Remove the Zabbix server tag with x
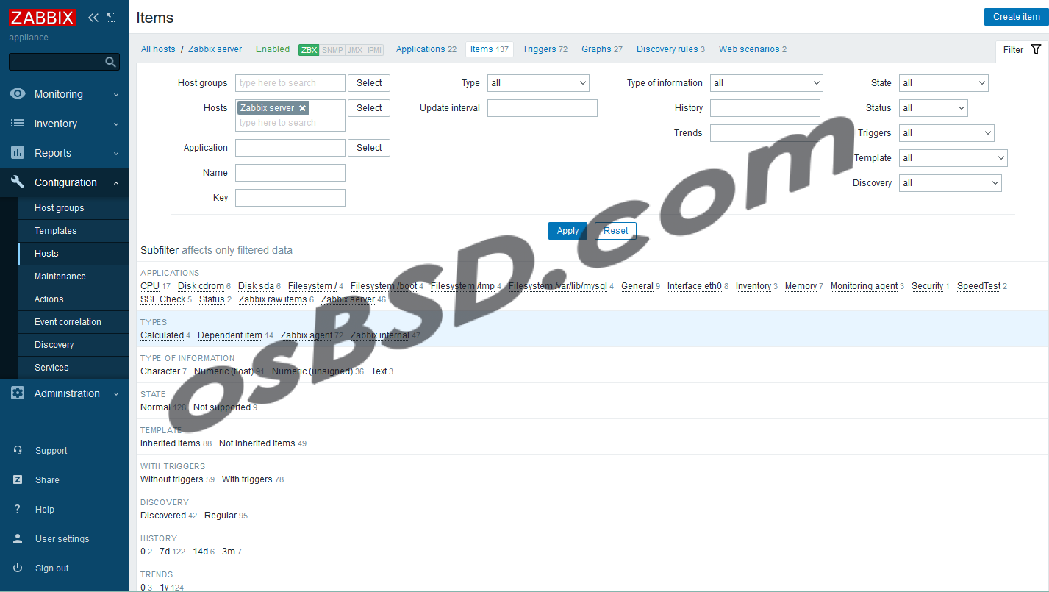The width and height of the screenshot is (1049, 592). click(302, 108)
